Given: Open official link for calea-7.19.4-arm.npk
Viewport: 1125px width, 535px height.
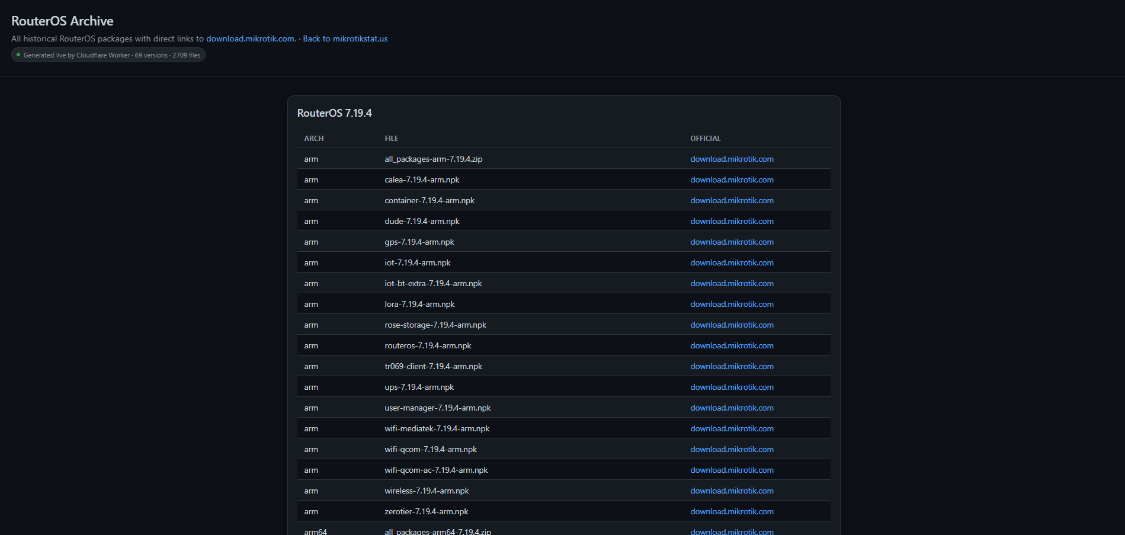Looking at the screenshot, I should (732, 180).
